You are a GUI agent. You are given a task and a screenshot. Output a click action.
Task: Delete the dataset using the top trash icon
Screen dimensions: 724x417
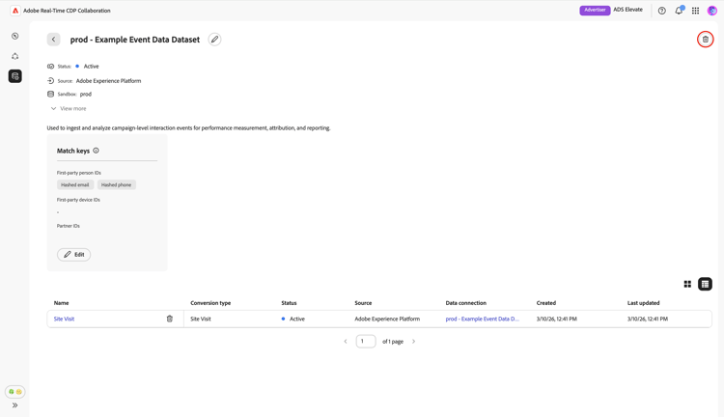[x=705, y=40]
